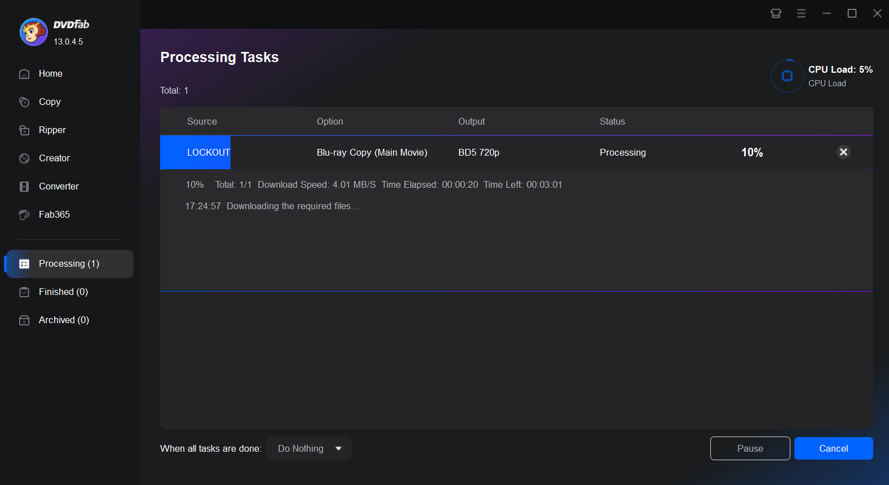Click the Output column header
The width and height of the screenshot is (889, 485).
(x=471, y=122)
